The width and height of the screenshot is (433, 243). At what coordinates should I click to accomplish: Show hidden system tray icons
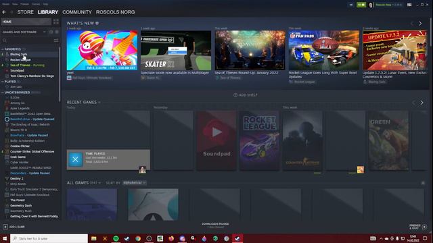click(381, 238)
